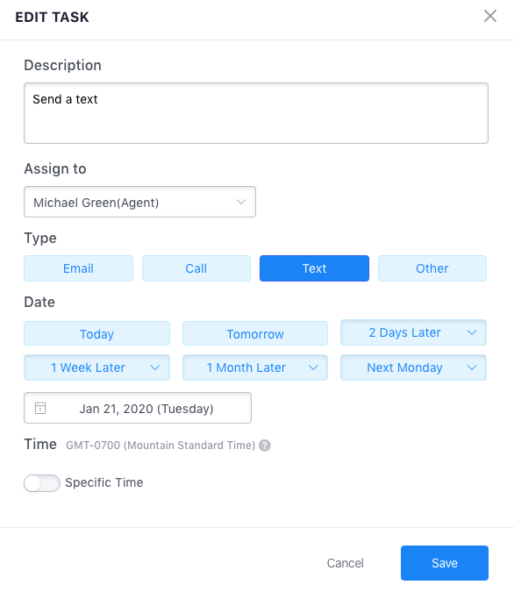
Task: Expand the 1 Week Later dropdown arrow
Action: pyautogui.click(x=155, y=367)
